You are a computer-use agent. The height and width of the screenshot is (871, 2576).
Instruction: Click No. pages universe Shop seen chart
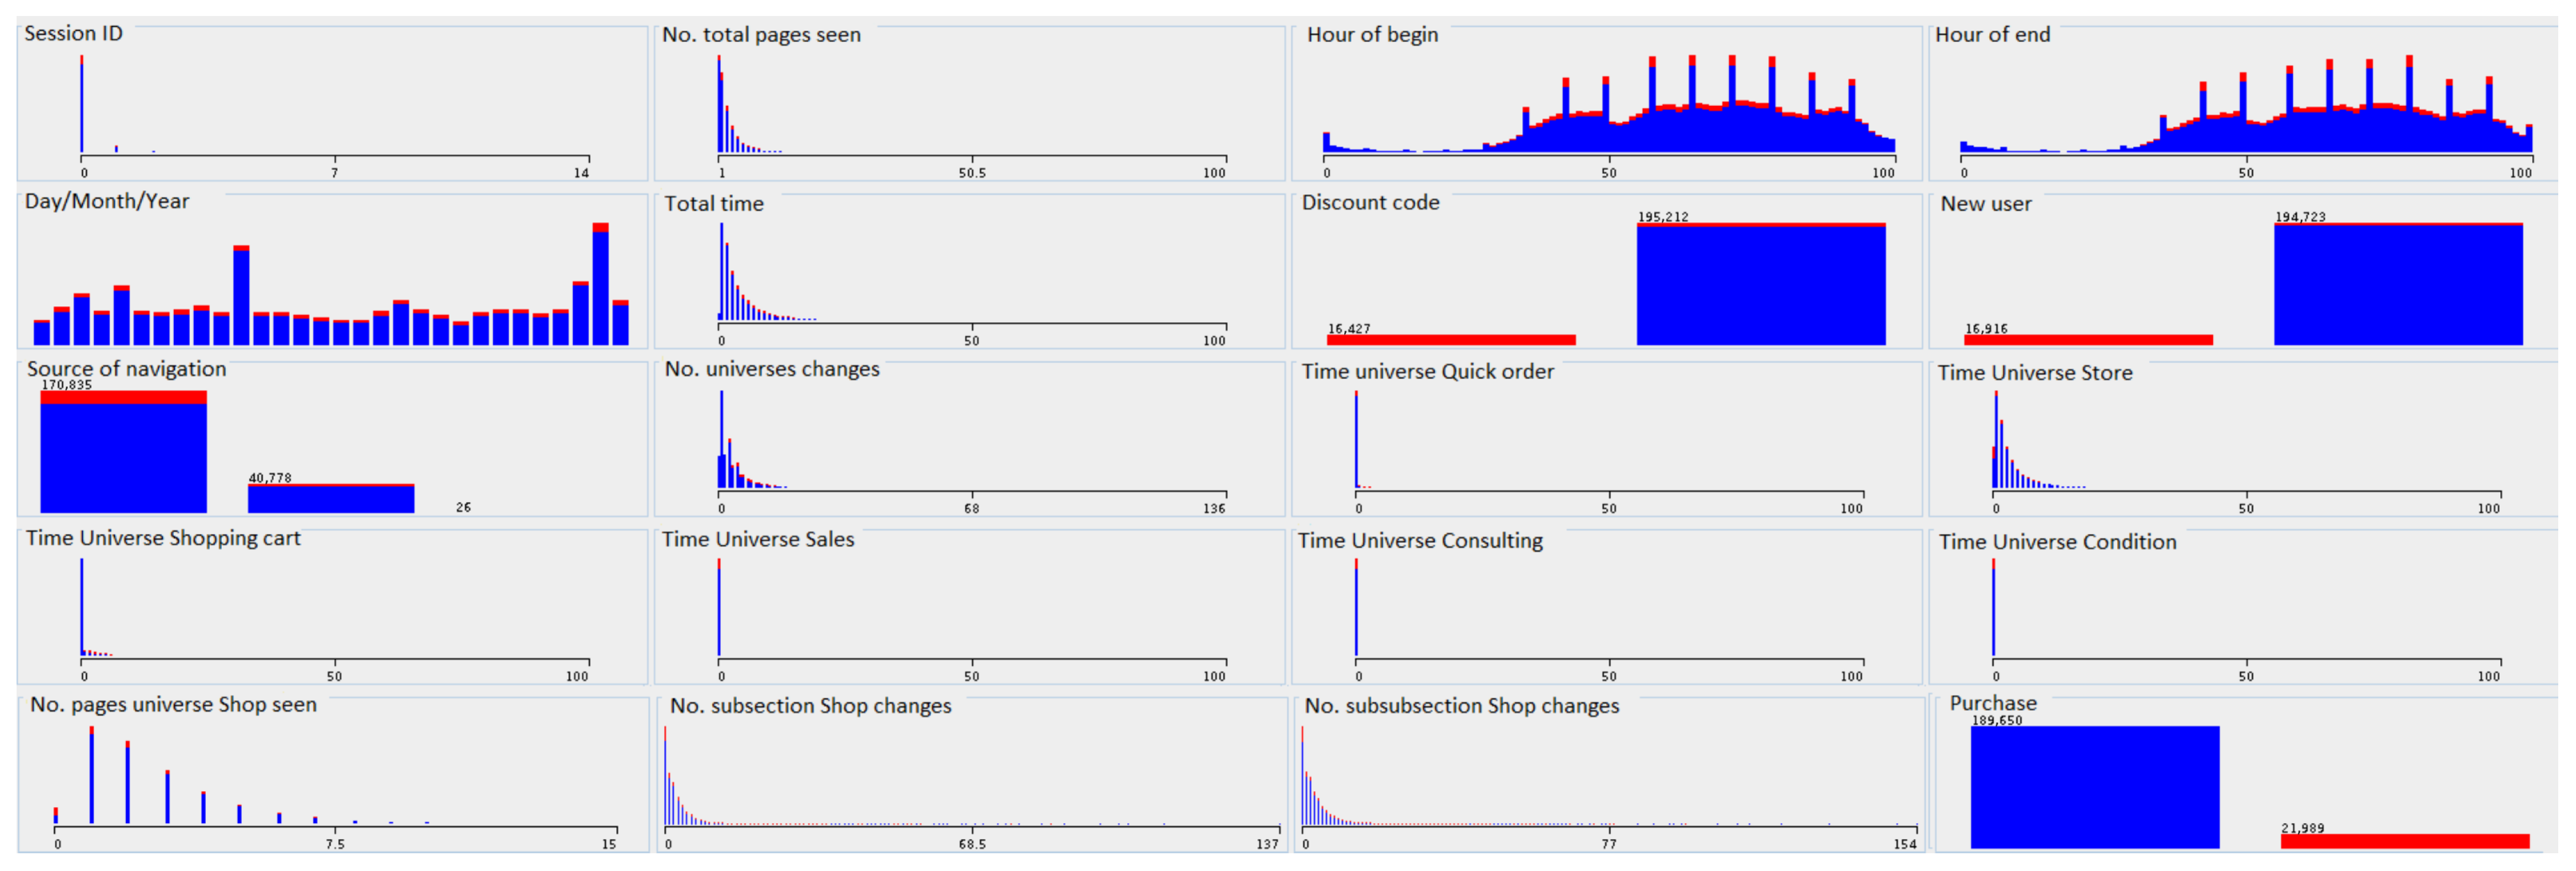(x=332, y=776)
